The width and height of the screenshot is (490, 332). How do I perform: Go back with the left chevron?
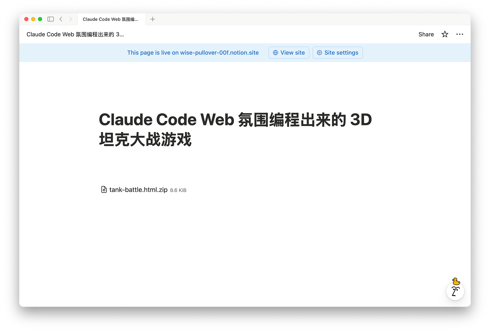point(61,19)
